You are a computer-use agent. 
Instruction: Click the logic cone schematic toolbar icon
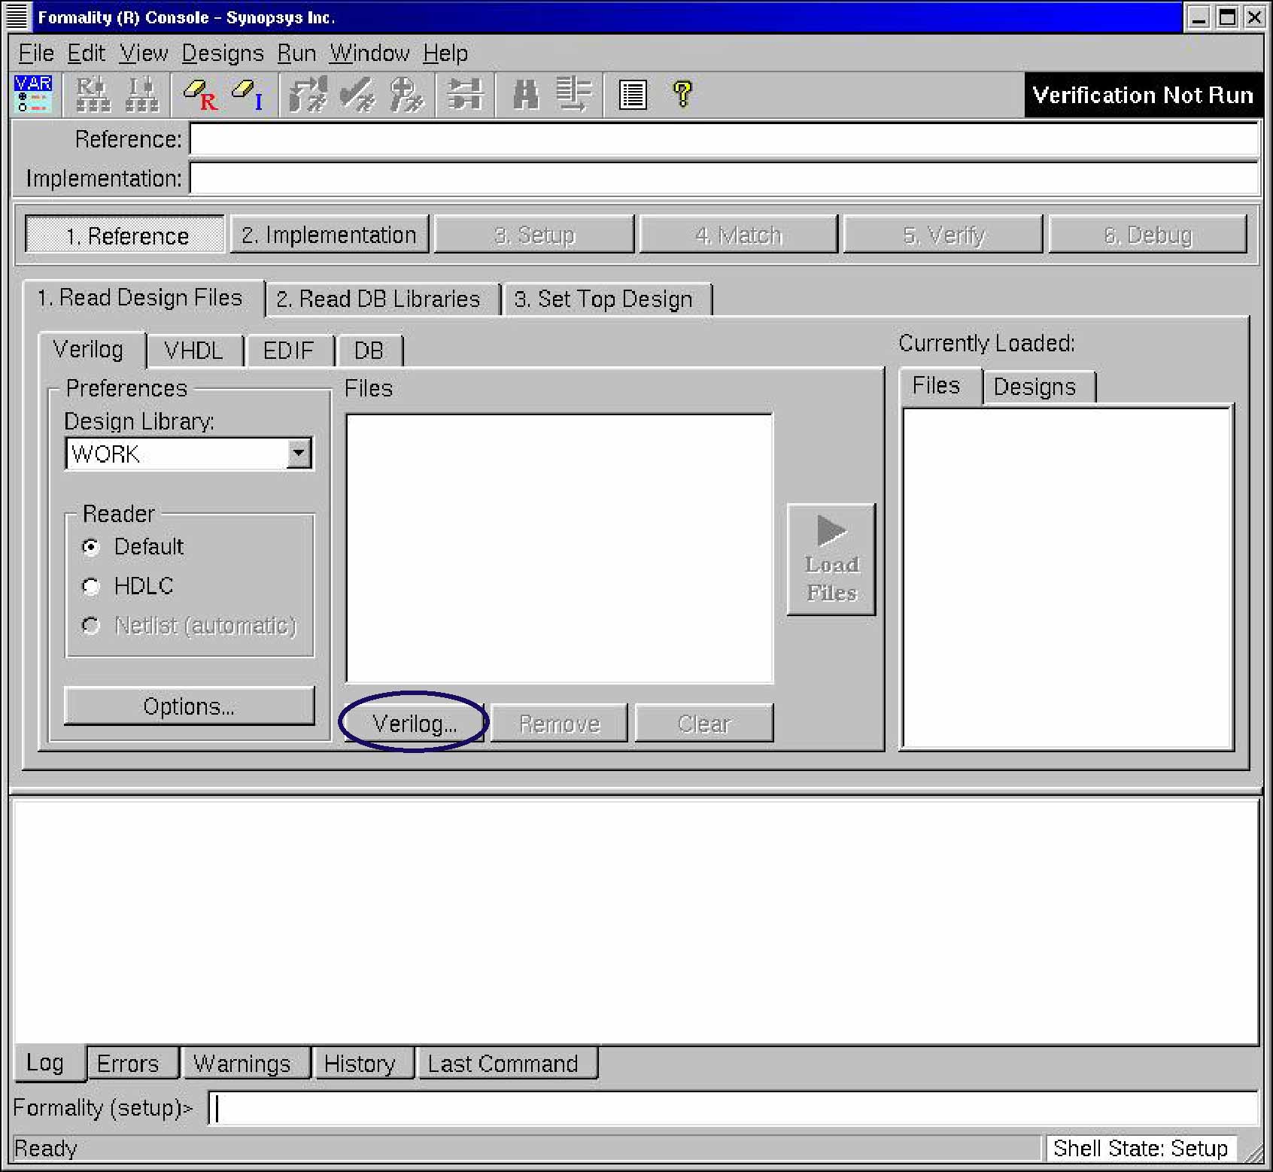tap(465, 94)
